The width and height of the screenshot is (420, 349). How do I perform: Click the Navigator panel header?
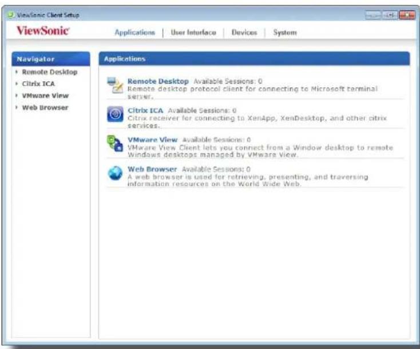(x=51, y=59)
